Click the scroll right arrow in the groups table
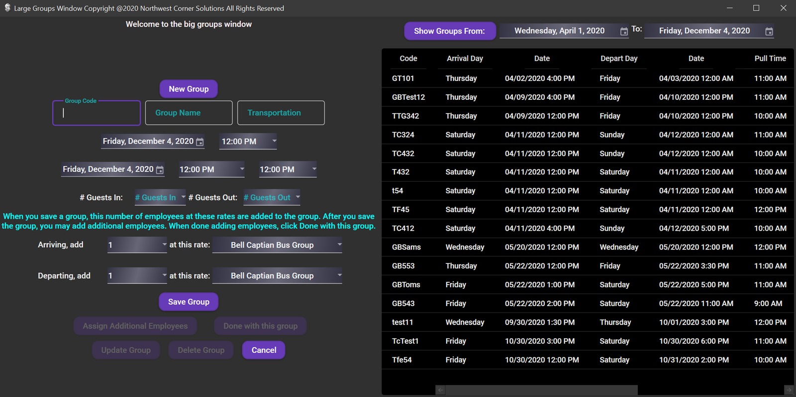The width and height of the screenshot is (796, 397). pyautogui.click(x=789, y=390)
